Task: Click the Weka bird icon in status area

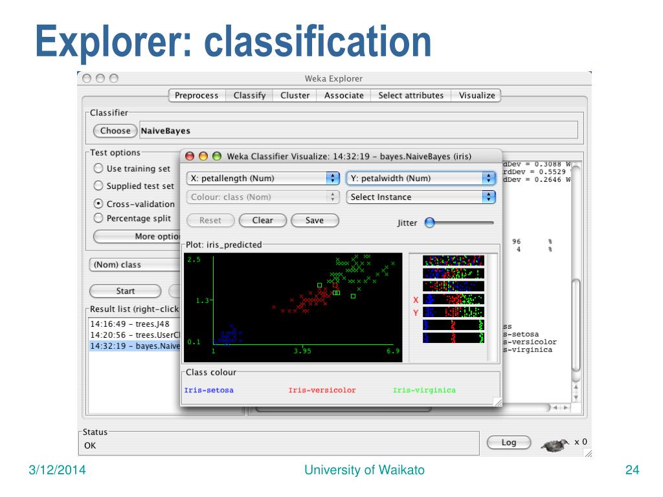Action: point(555,445)
